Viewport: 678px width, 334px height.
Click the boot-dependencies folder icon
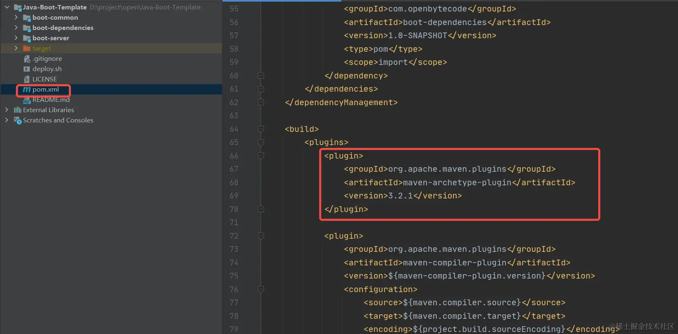click(27, 28)
